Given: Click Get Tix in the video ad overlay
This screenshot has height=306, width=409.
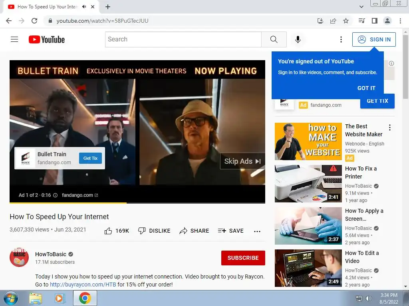Looking at the screenshot, I should (x=90, y=158).
